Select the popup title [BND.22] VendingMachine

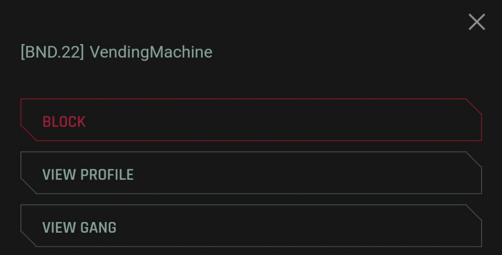tap(116, 52)
